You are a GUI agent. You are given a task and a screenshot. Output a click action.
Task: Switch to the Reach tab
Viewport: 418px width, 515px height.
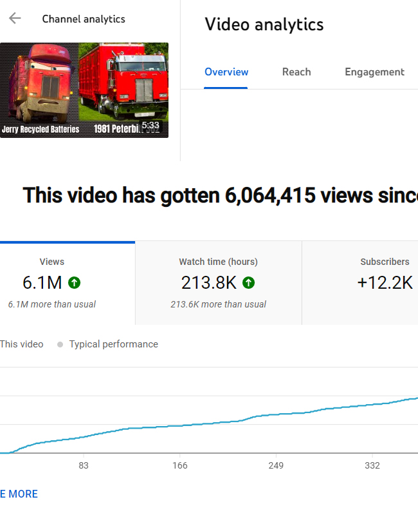(x=296, y=72)
